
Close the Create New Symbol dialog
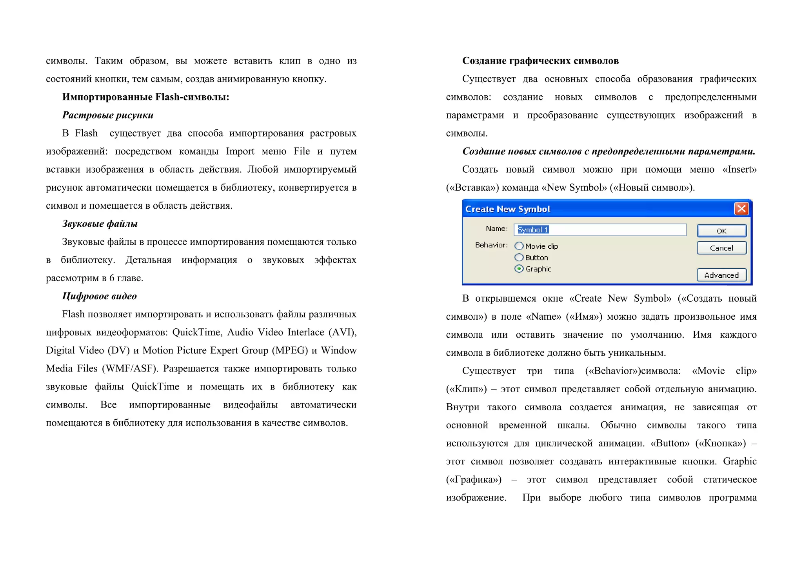(x=741, y=209)
